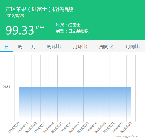This screenshot has height=140, width=145.
Task: Click the 产区苹果（红富士）价格指数 title
Action: (39, 9)
